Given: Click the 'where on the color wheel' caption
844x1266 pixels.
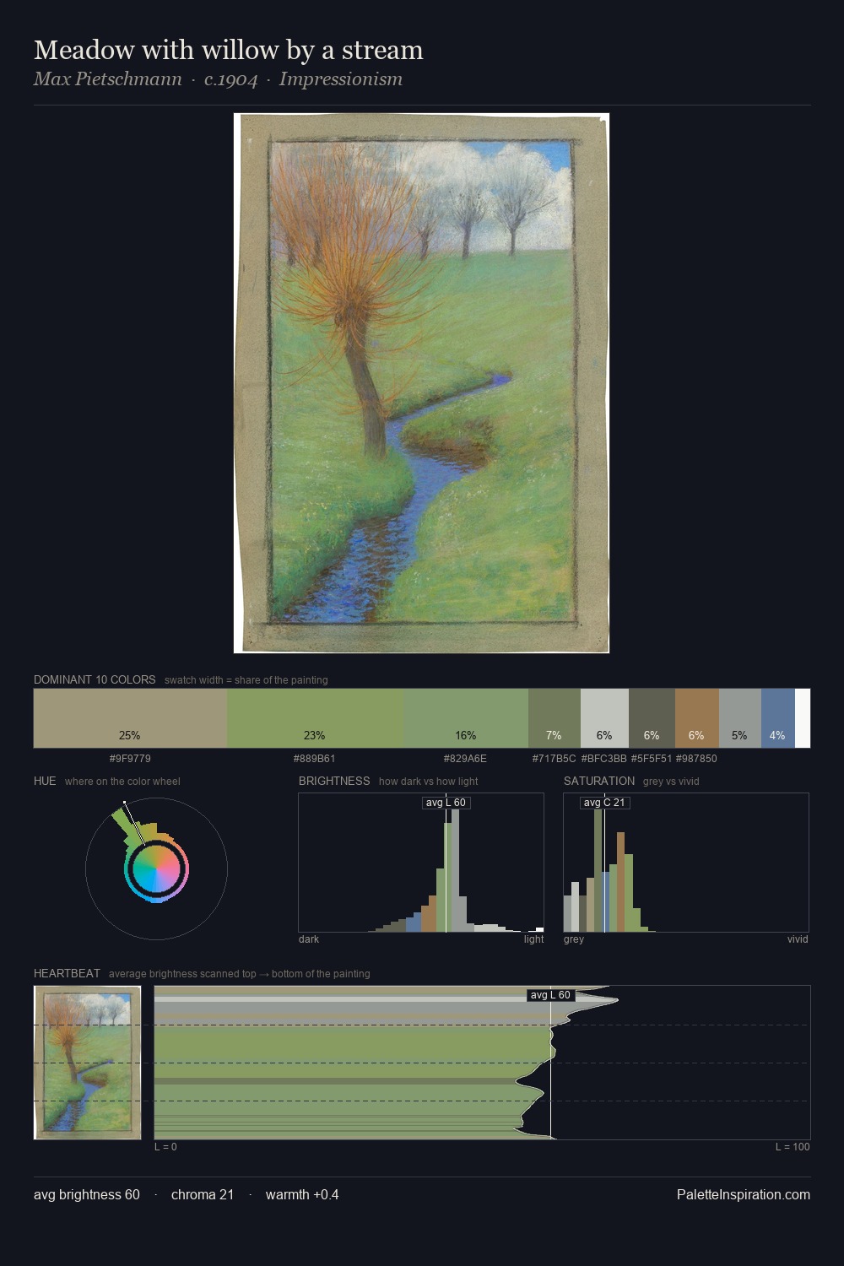Looking at the screenshot, I should (x=122, y=782).
